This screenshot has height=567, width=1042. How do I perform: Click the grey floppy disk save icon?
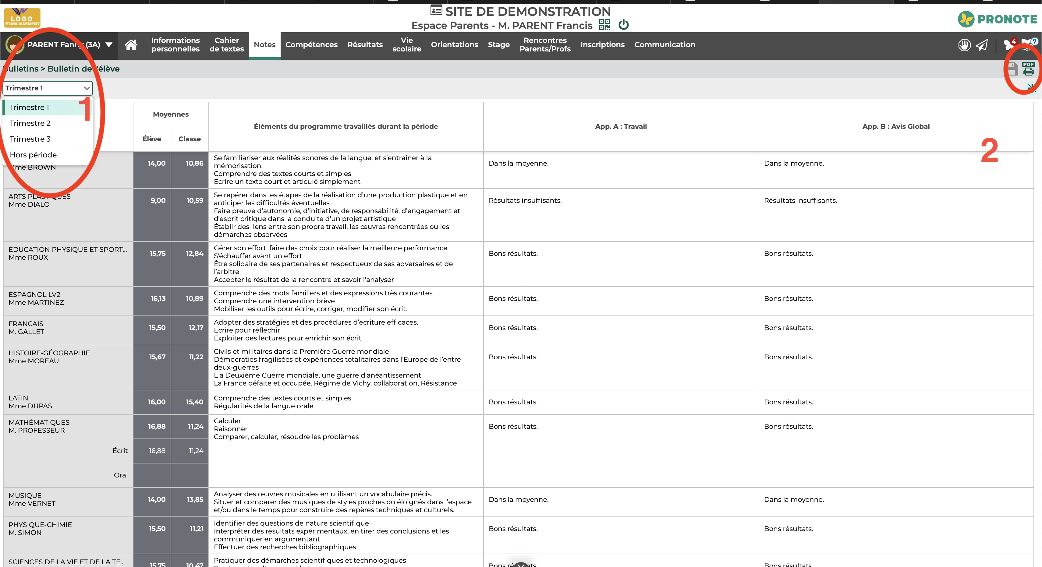1013,69
